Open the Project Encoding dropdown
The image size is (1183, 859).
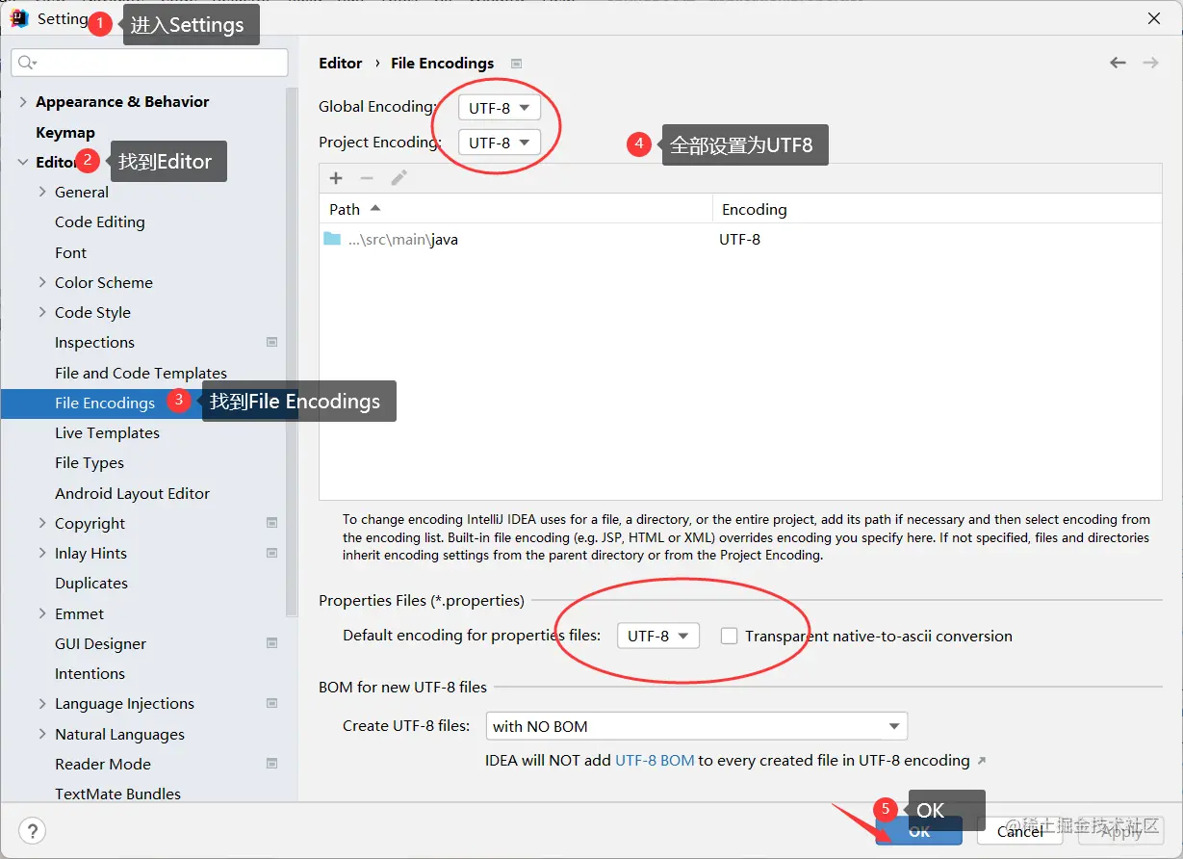(x=499, y=143)
